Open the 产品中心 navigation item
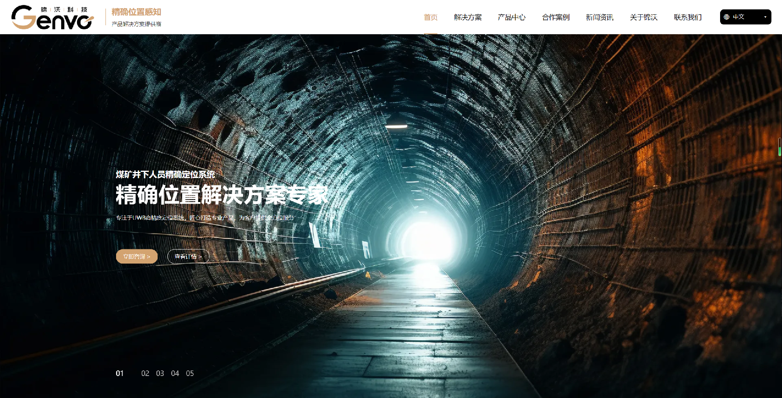Screen dimensions: 782x398 click(x=512, y=17)
